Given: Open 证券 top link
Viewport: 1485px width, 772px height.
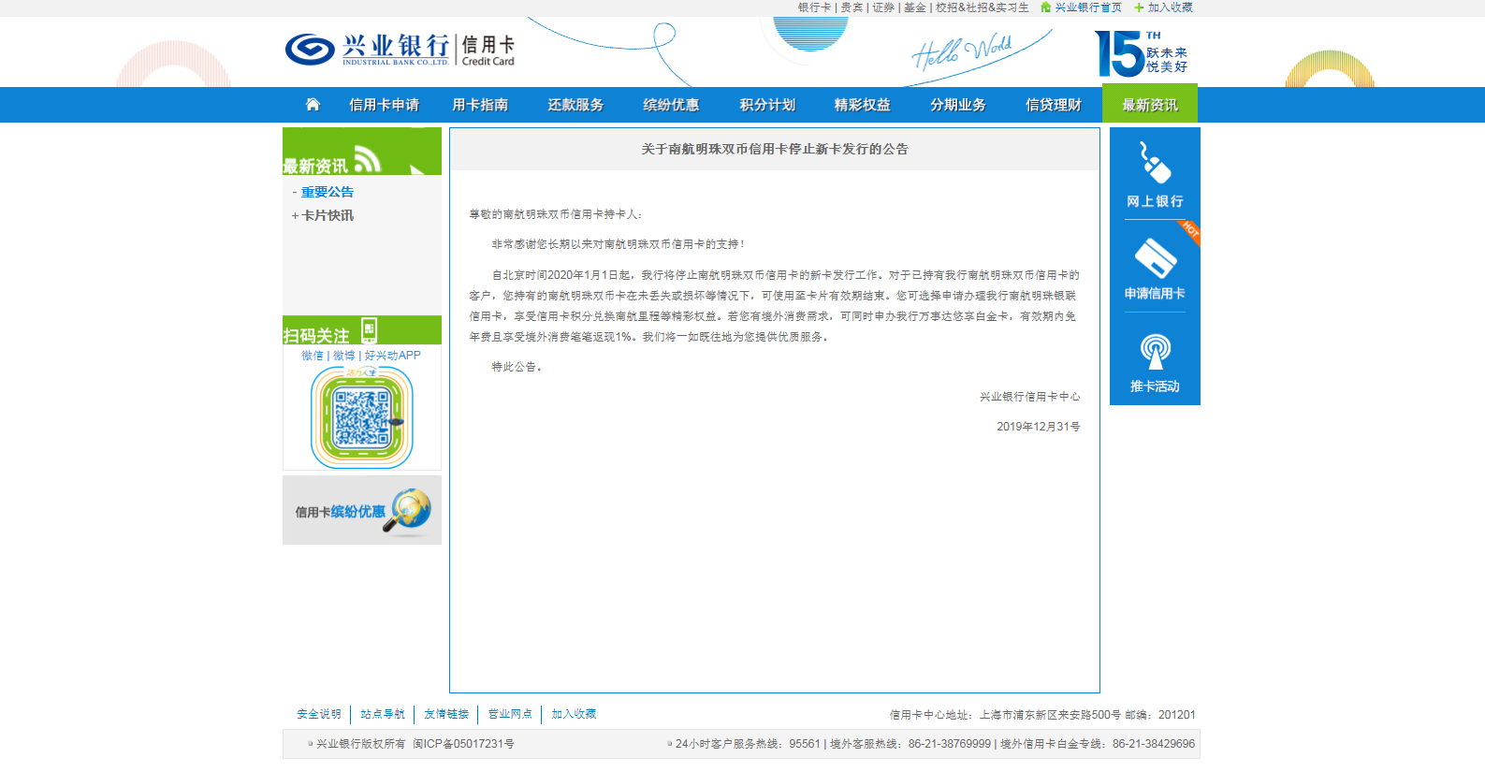Looking at the screenshot, I should (883, 7).
